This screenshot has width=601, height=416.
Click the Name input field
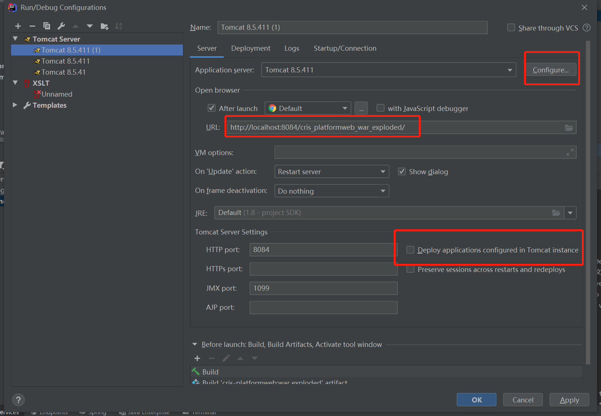coord(352,28)
